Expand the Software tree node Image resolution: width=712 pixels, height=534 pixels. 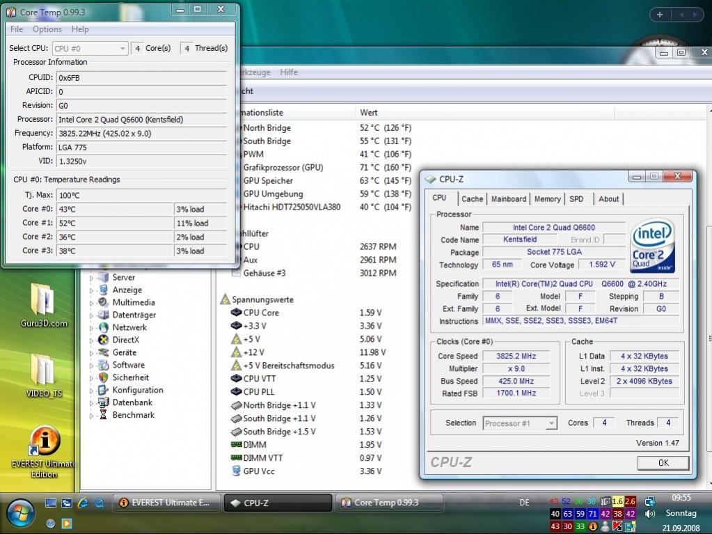point(91,366)
